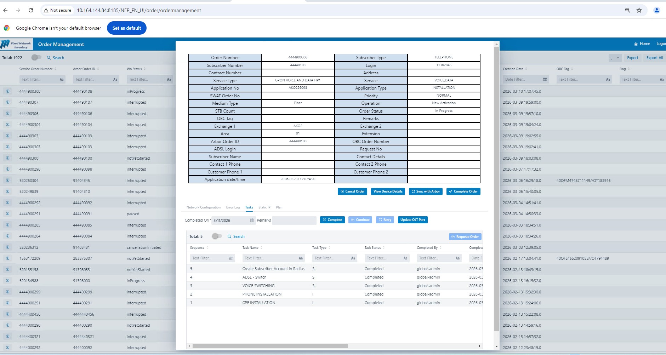Click info icon for order 520250304
666x355 pixels.
(7, 181)
